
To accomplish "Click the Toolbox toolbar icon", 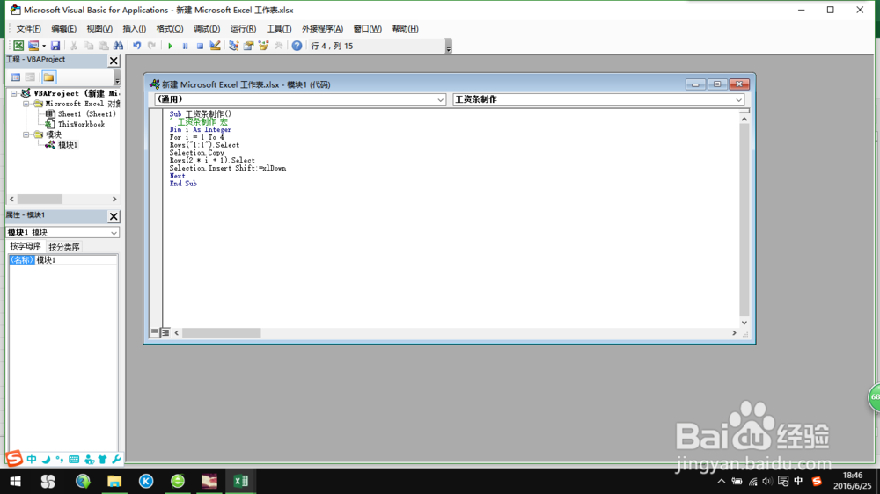I will [278, 46].
